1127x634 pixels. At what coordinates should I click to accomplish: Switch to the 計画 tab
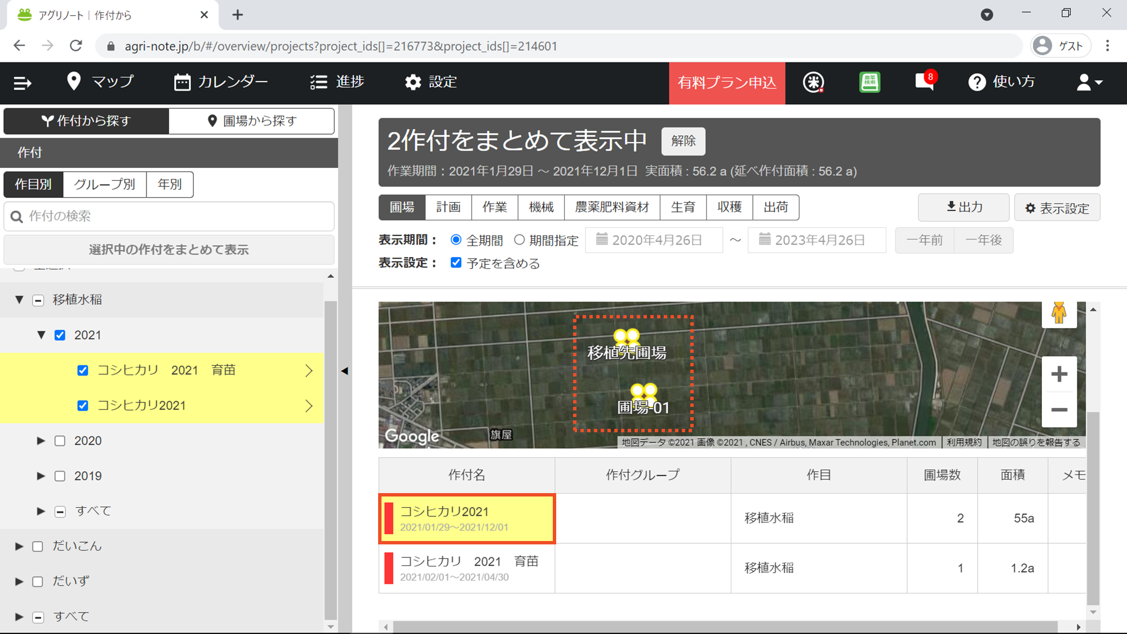point(449,207)
